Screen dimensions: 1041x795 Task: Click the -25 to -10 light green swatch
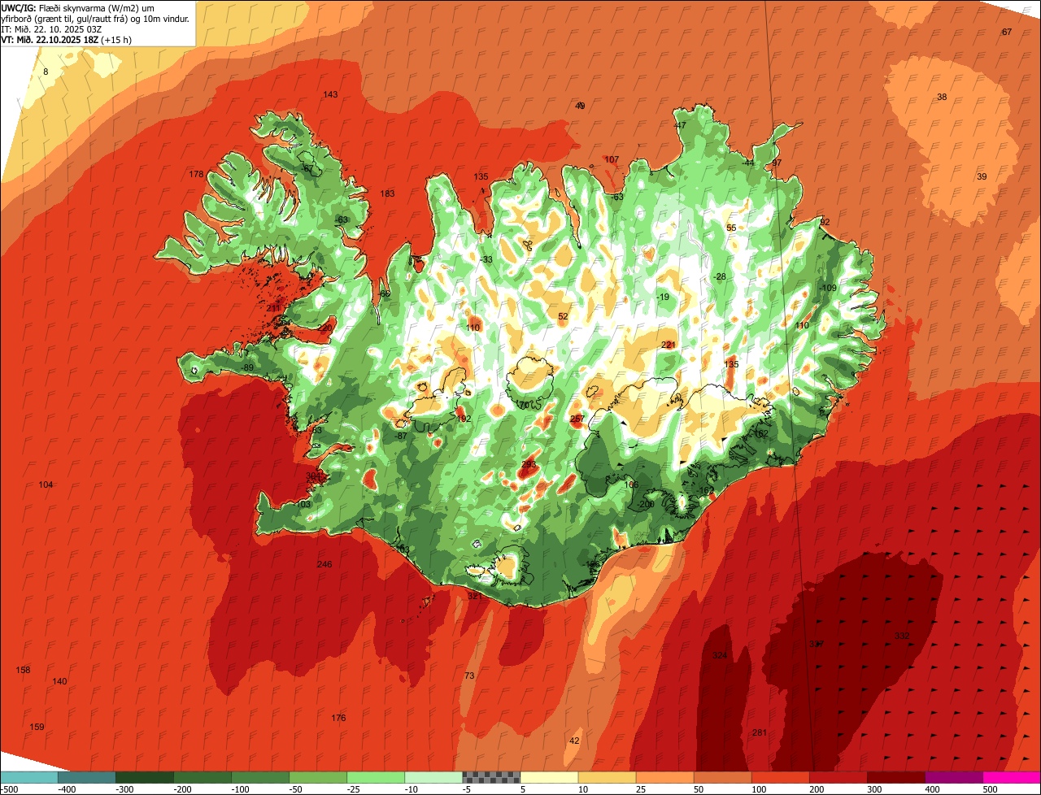pos(375,776)
